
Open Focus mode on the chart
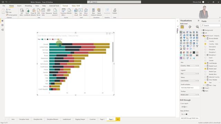click(110, 33)
